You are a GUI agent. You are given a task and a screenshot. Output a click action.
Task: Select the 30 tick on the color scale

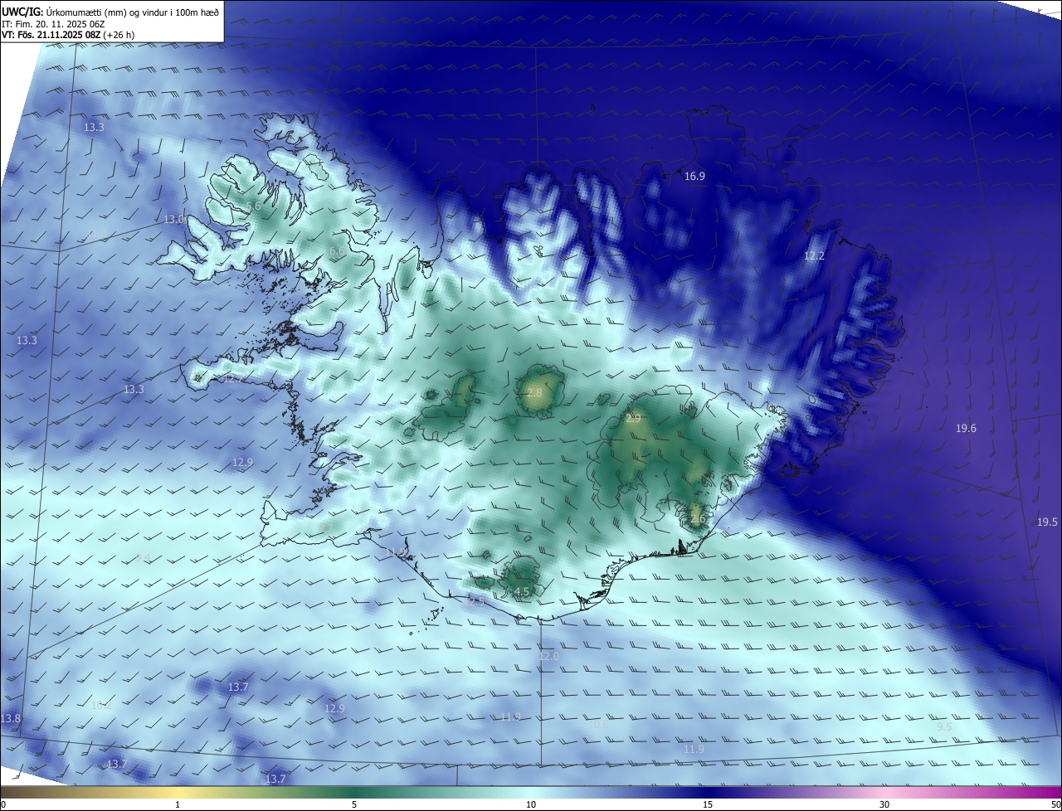click(x=884, y=804)
